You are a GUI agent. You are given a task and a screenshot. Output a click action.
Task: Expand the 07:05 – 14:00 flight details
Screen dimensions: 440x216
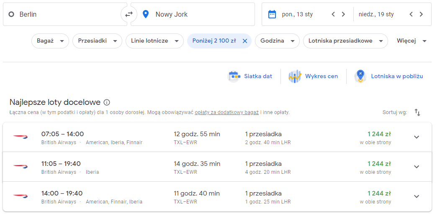coord(417,137)
